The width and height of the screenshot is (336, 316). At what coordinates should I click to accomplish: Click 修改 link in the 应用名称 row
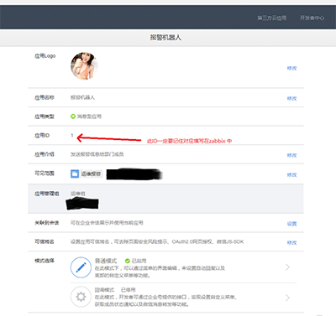tap(291, 98)
